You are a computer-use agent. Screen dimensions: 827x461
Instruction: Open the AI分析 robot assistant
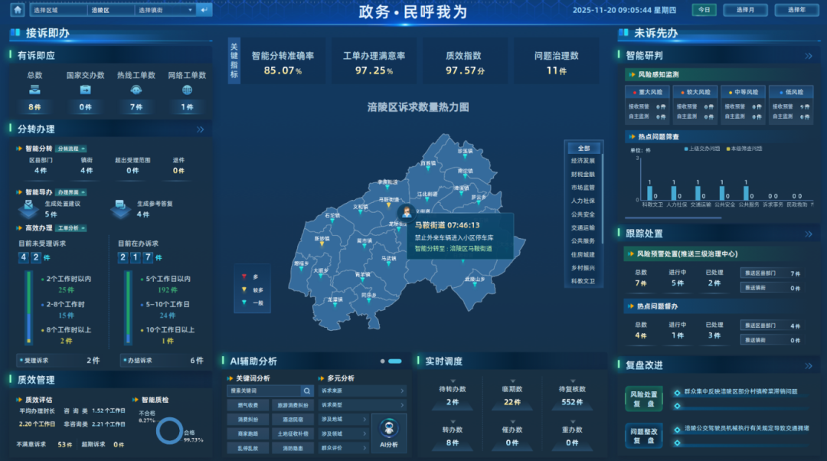pos(389,433)
